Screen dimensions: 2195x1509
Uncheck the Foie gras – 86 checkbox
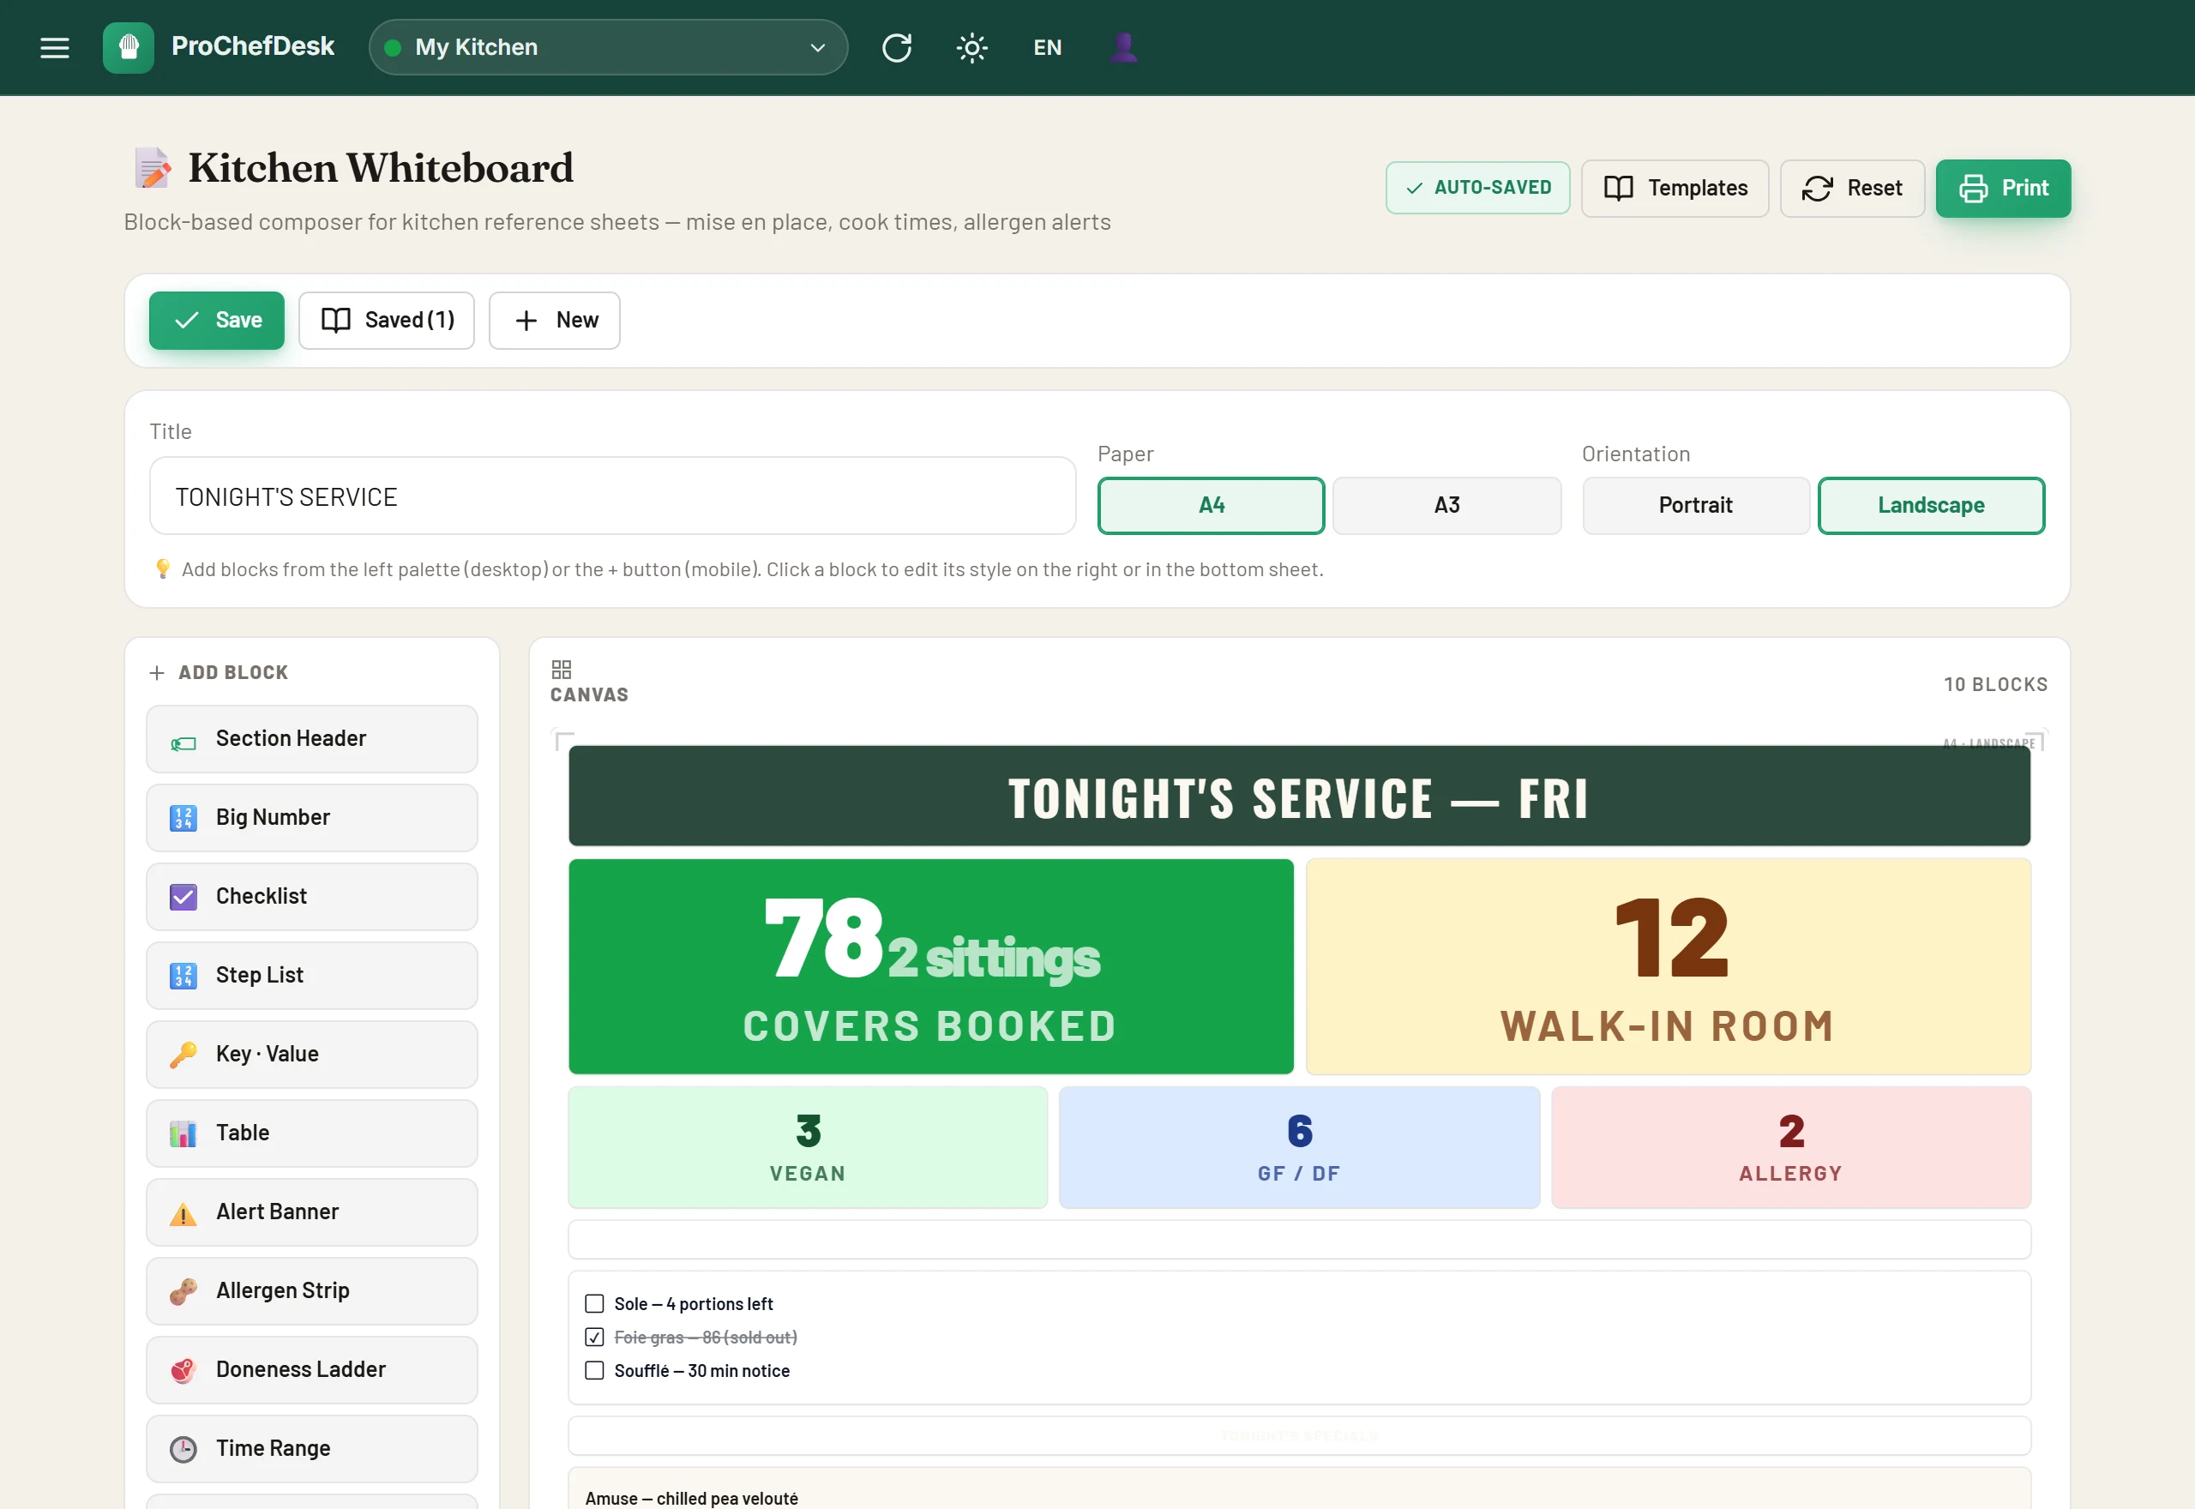tap(594, 1337)
